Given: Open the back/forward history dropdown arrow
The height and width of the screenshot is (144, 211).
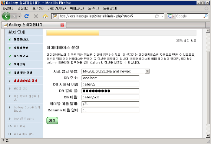Looking at the screenshot, I should [x=19, y=16].
